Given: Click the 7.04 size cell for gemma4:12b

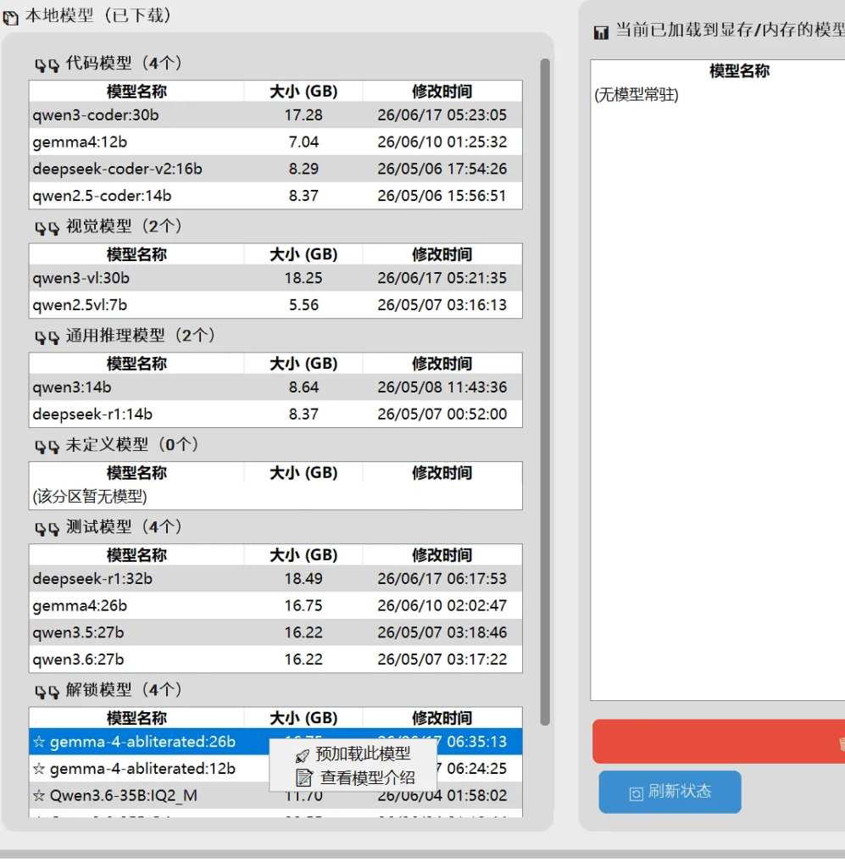Looking at the screenshot, I should [303, 142].
